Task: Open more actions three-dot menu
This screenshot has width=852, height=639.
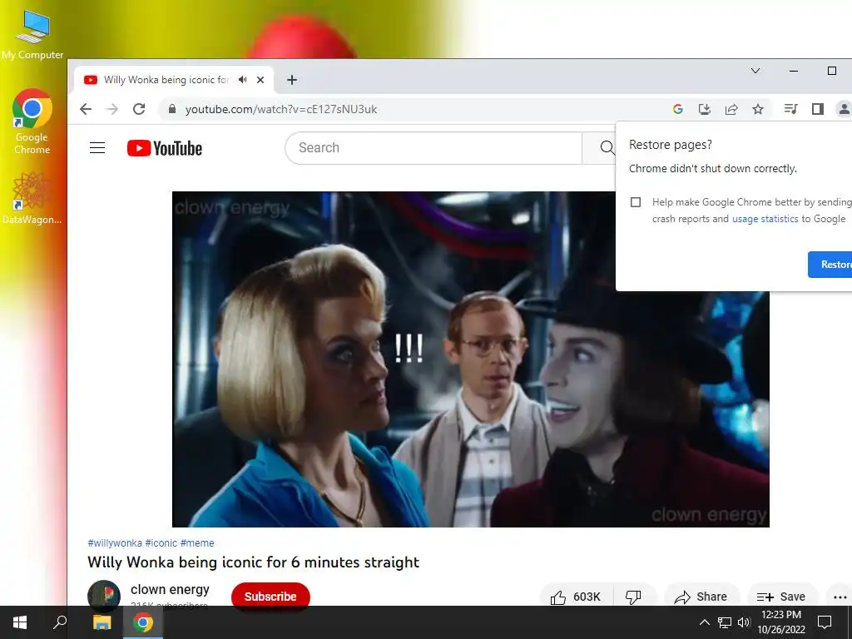Action: 840,597
